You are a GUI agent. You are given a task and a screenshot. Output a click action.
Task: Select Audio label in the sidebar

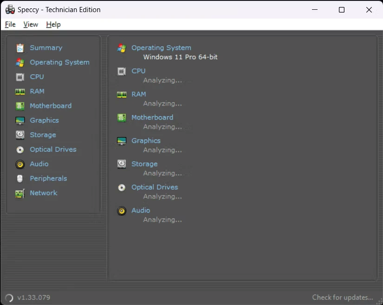(x=39, y=164)
